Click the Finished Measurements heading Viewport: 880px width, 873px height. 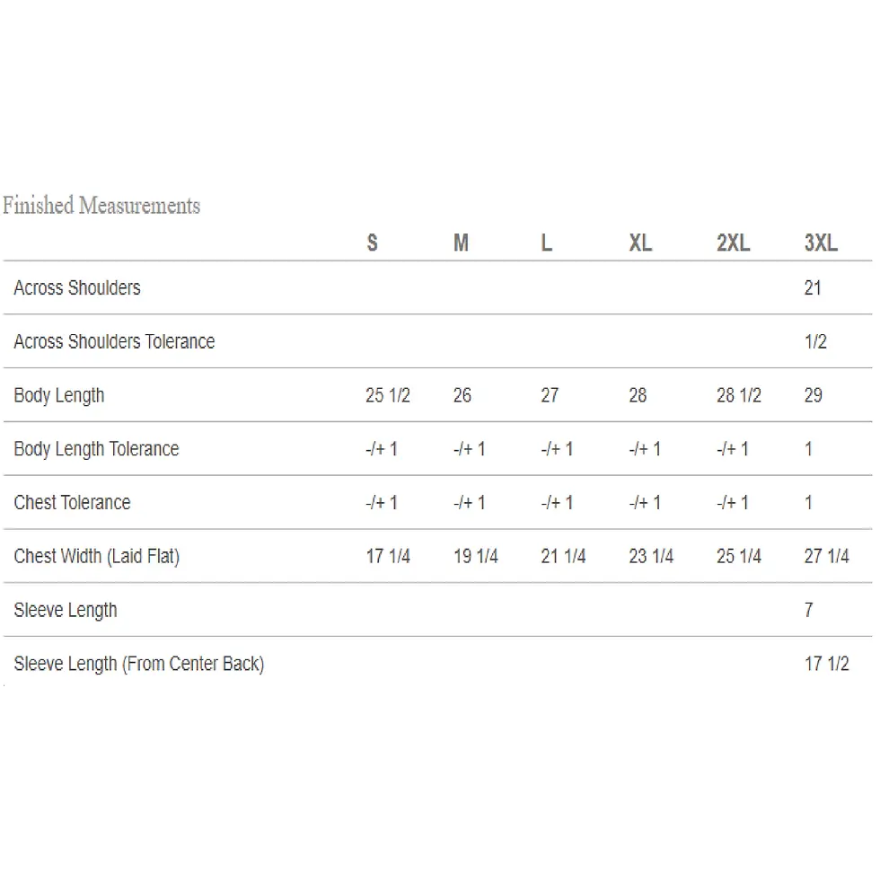[x=101, y=206]
